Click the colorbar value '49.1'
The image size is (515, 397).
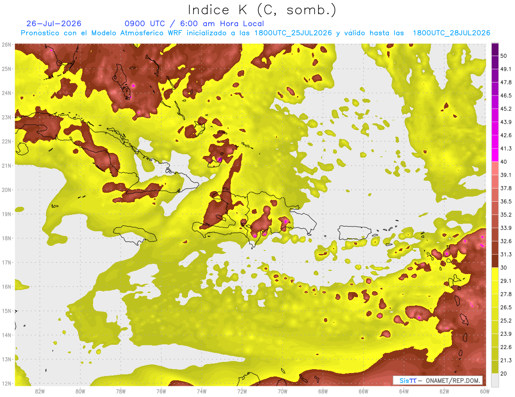pos(506,69)
